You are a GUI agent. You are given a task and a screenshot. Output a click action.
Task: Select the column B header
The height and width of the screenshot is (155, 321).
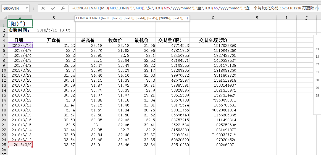[x=54, y=18]
